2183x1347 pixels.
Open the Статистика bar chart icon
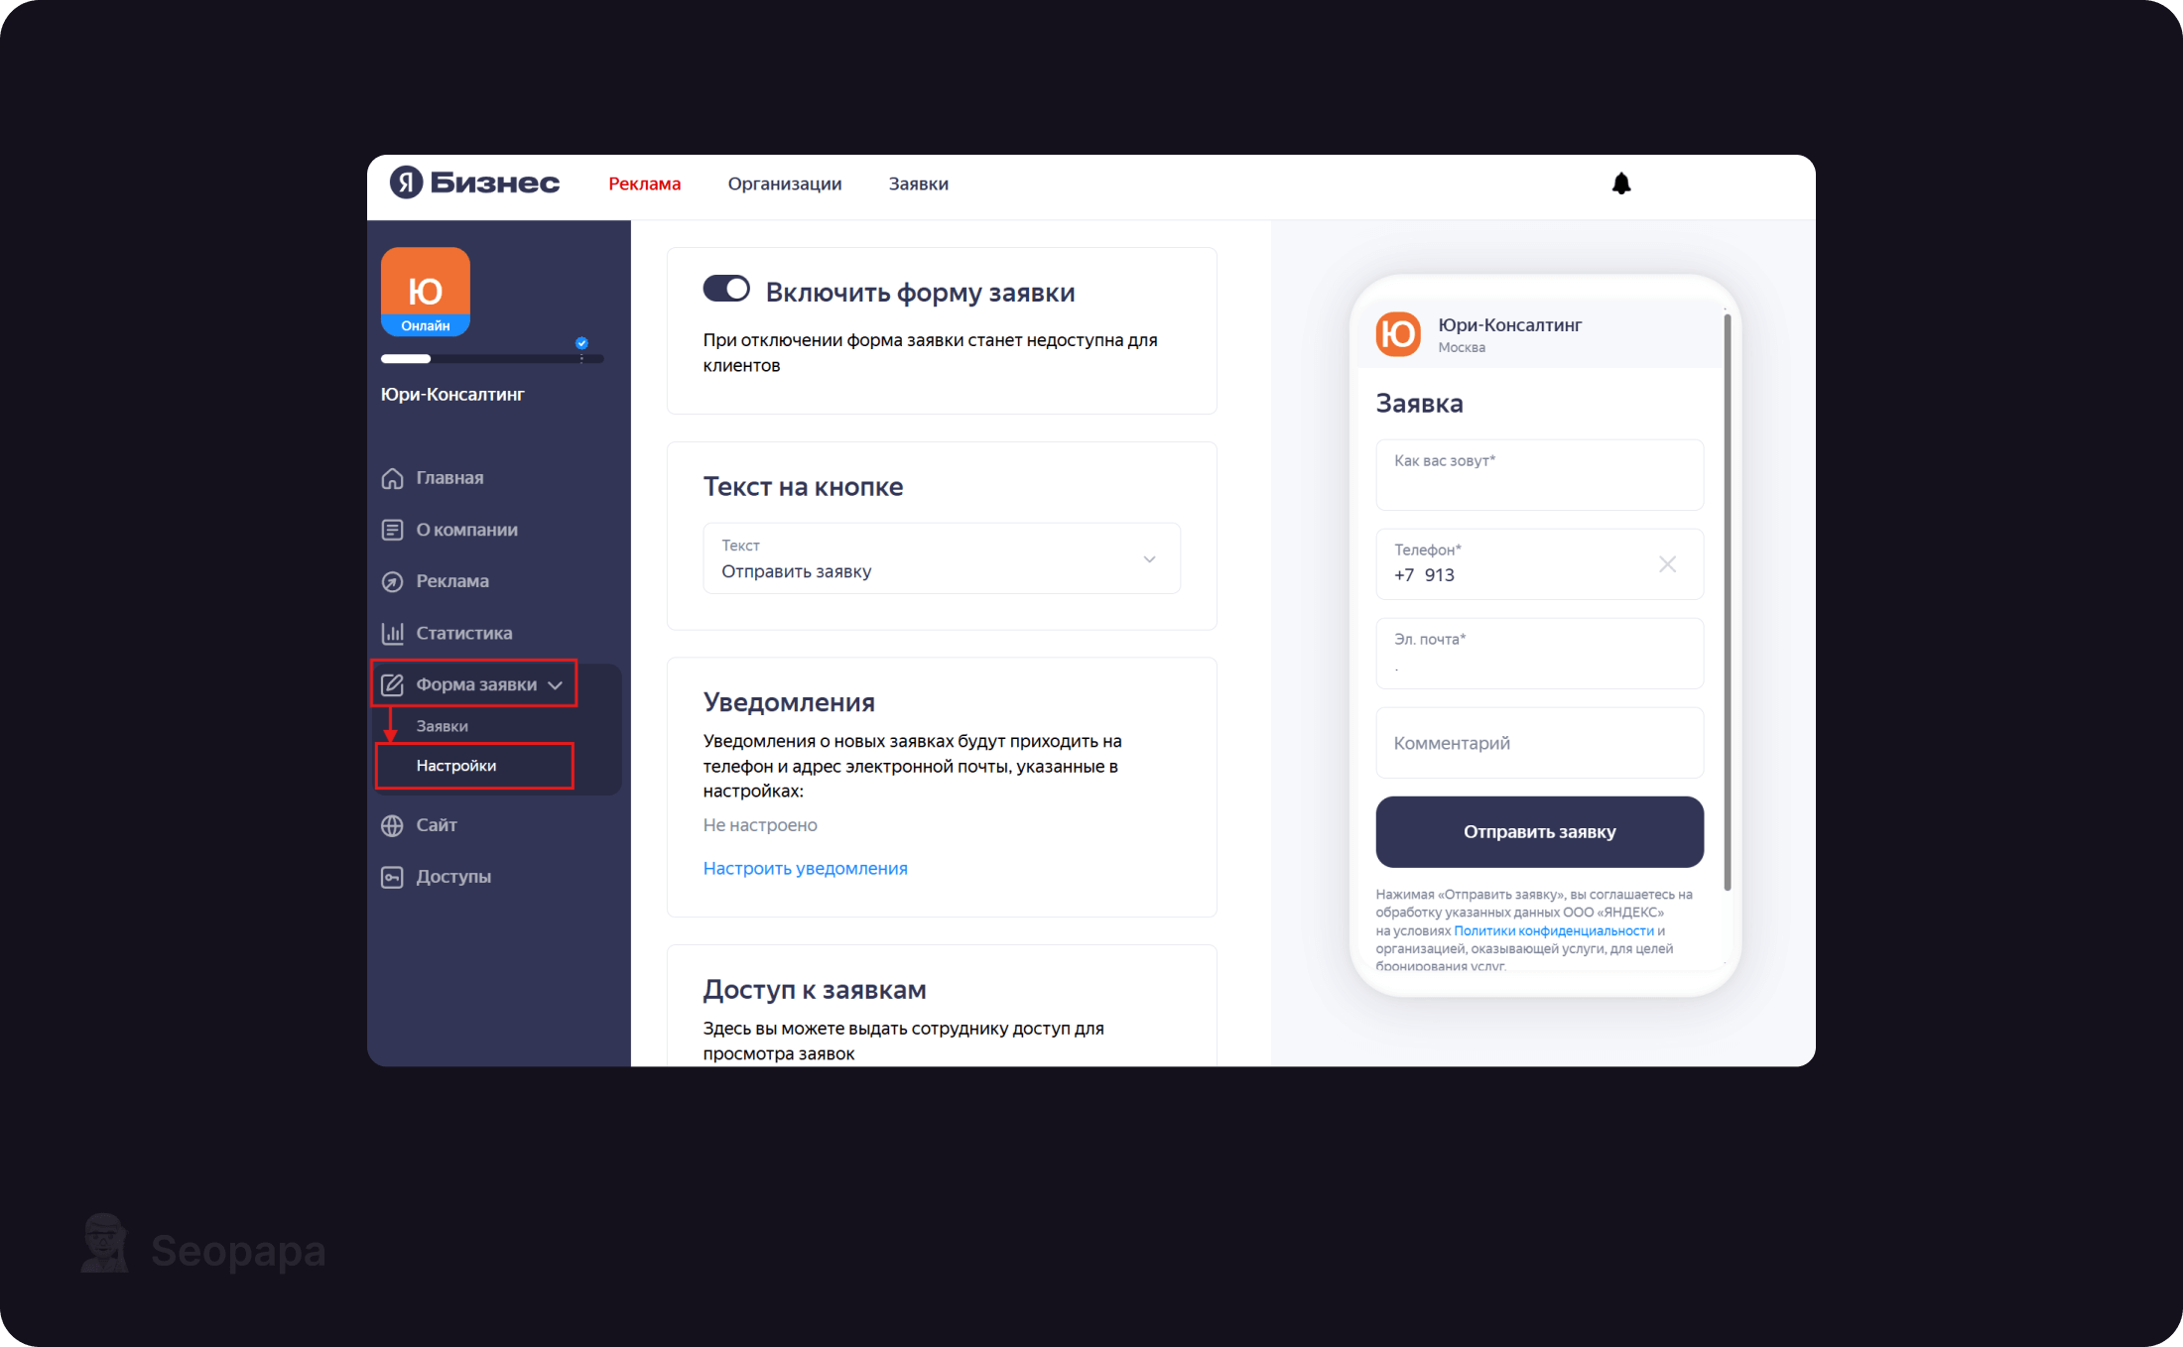(x=393, y=633)
